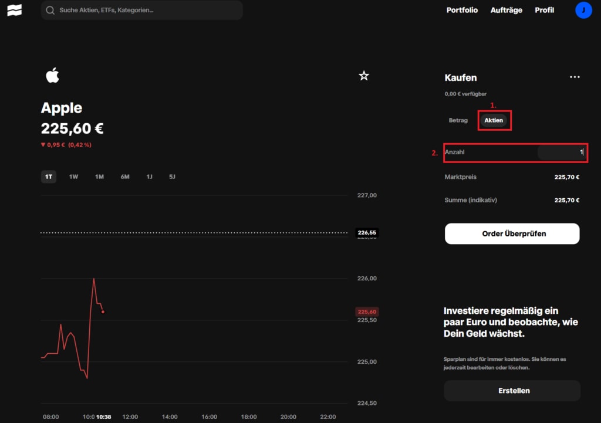Switch chart to 1W view
Viewport: 601px width, 423px height.
coord(73,176)
